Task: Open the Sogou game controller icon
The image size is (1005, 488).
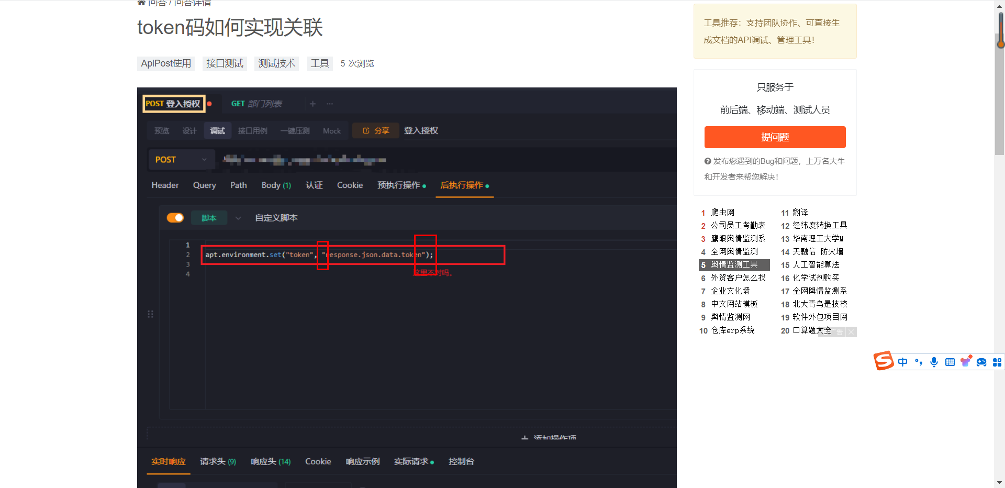Action: [981, 362]
